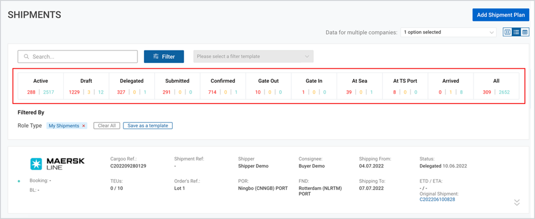
Task: Click the Buyer Demo consignee text
Action: point(312,166)
